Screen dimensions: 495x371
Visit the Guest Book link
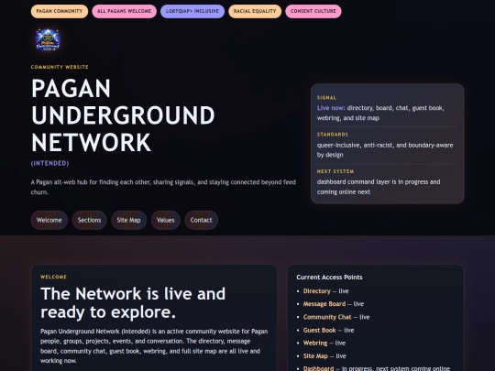320,330
